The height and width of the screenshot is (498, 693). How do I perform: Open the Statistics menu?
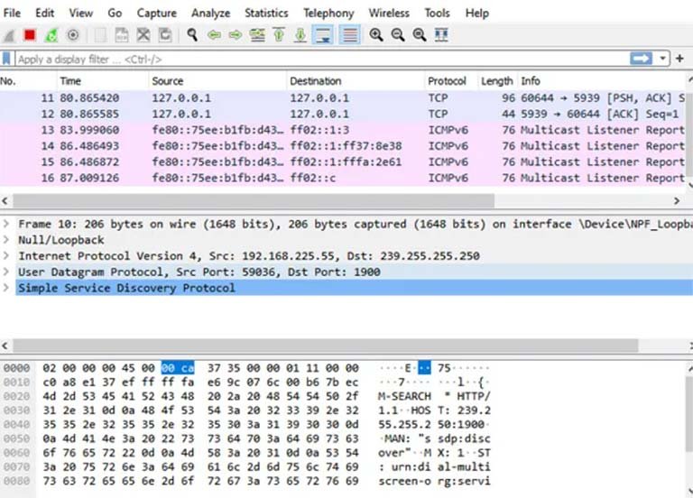click(x=266, y=14)
